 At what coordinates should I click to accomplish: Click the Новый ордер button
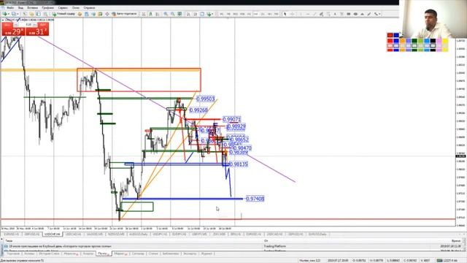click(x=63, y=14)
